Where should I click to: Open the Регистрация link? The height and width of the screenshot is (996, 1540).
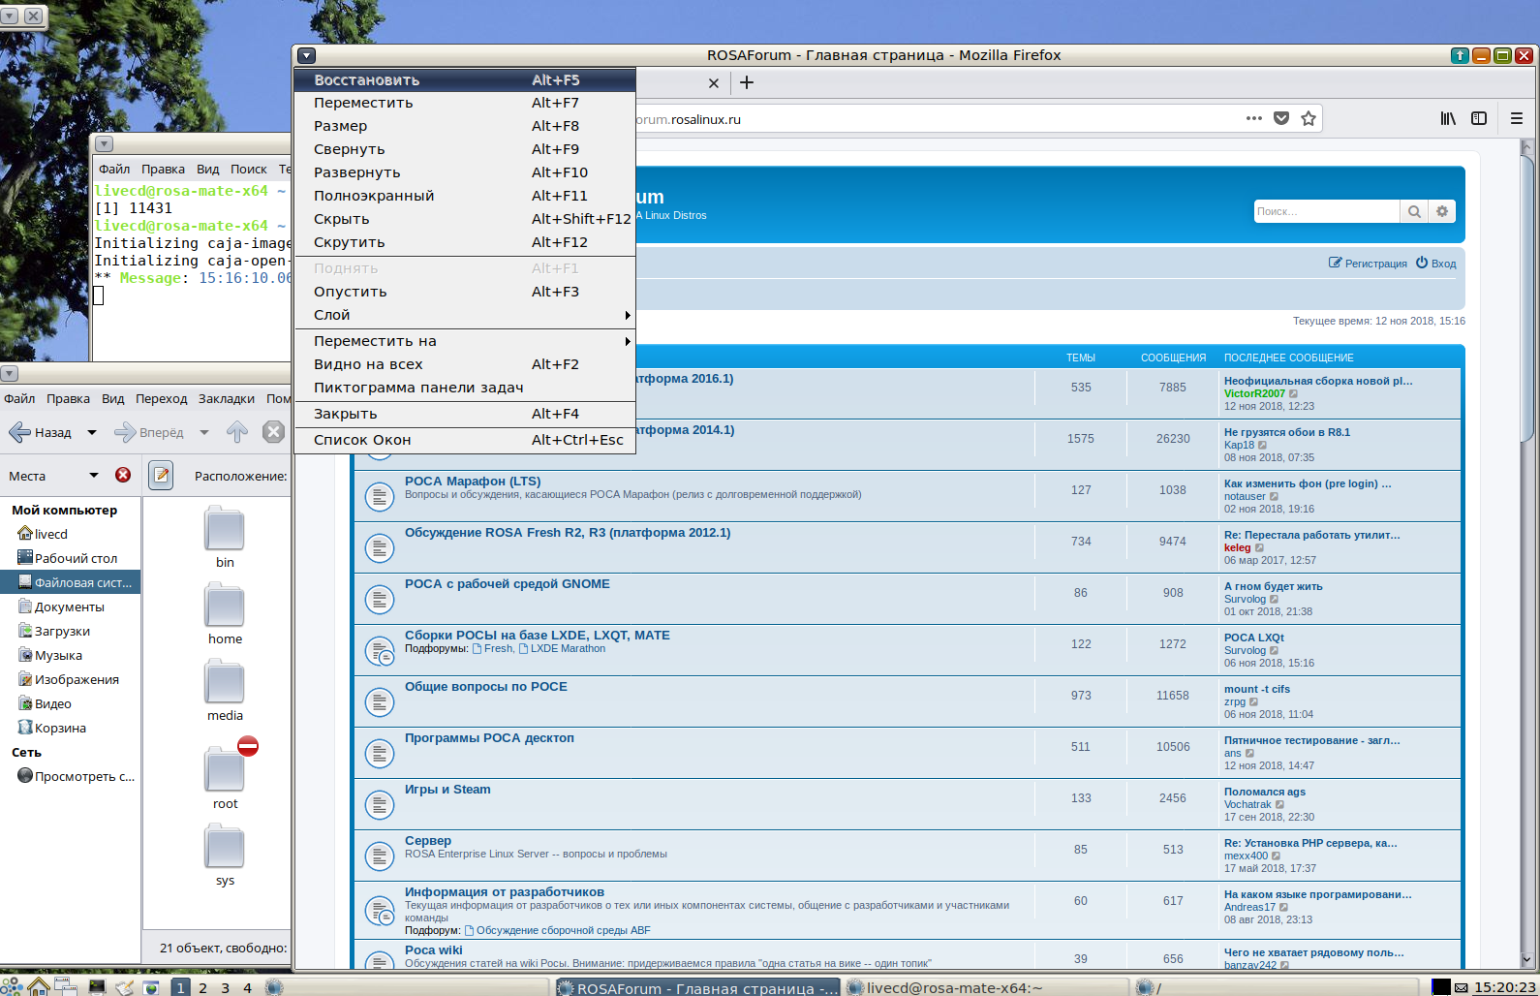[x=1368, y=264]
